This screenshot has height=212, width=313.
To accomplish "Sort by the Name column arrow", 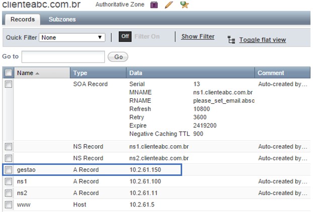I will [37, 73].
